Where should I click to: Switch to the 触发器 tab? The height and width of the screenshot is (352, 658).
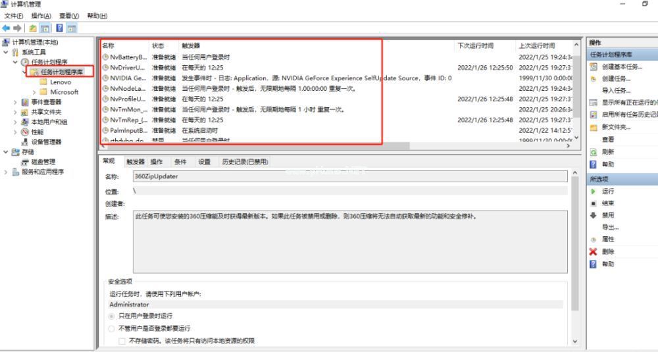click(135, 162)
